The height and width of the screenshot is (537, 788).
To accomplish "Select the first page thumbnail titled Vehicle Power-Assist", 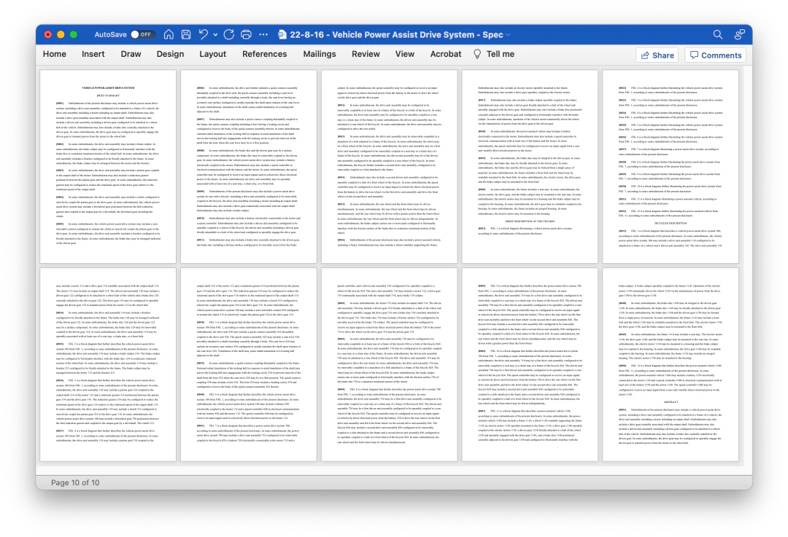I will point(108,167).
